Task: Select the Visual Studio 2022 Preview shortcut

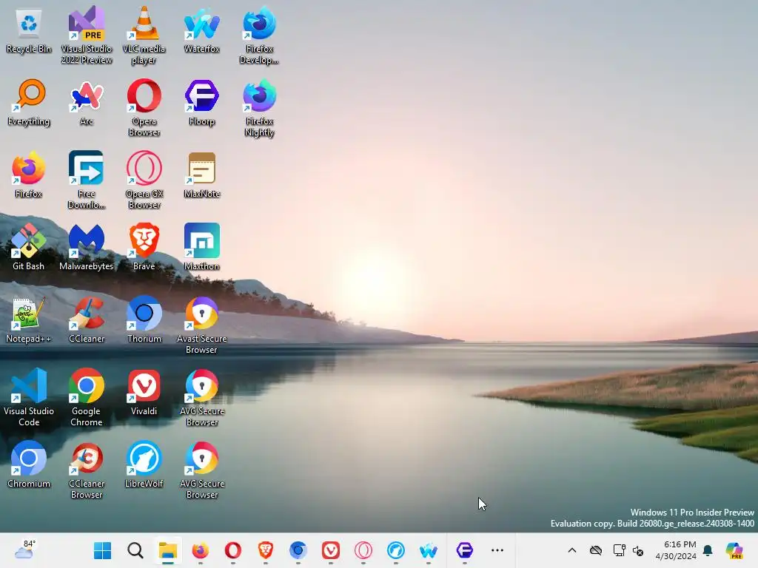Action: click(87, 35)
